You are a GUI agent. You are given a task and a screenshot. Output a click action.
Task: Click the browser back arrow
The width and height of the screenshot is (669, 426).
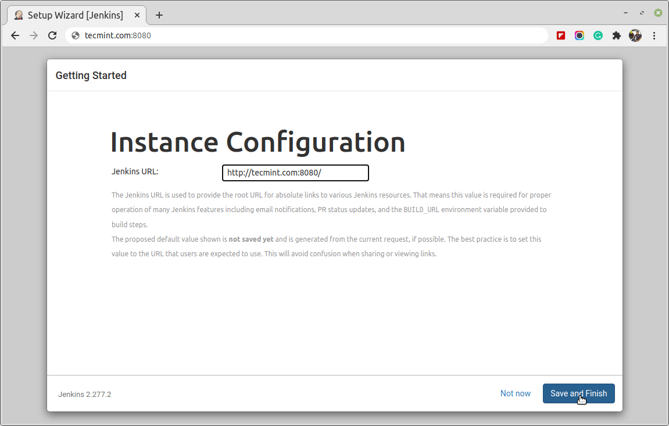[15, 35]
